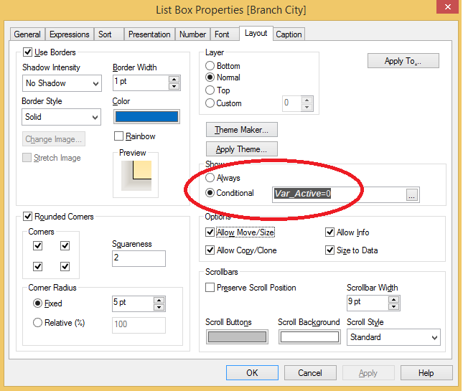Image resolution: width=463 pixels, height=391 pixels.
Task: Click the Theme Maker button
Action: pyautogui.click(x=241, y=130)
